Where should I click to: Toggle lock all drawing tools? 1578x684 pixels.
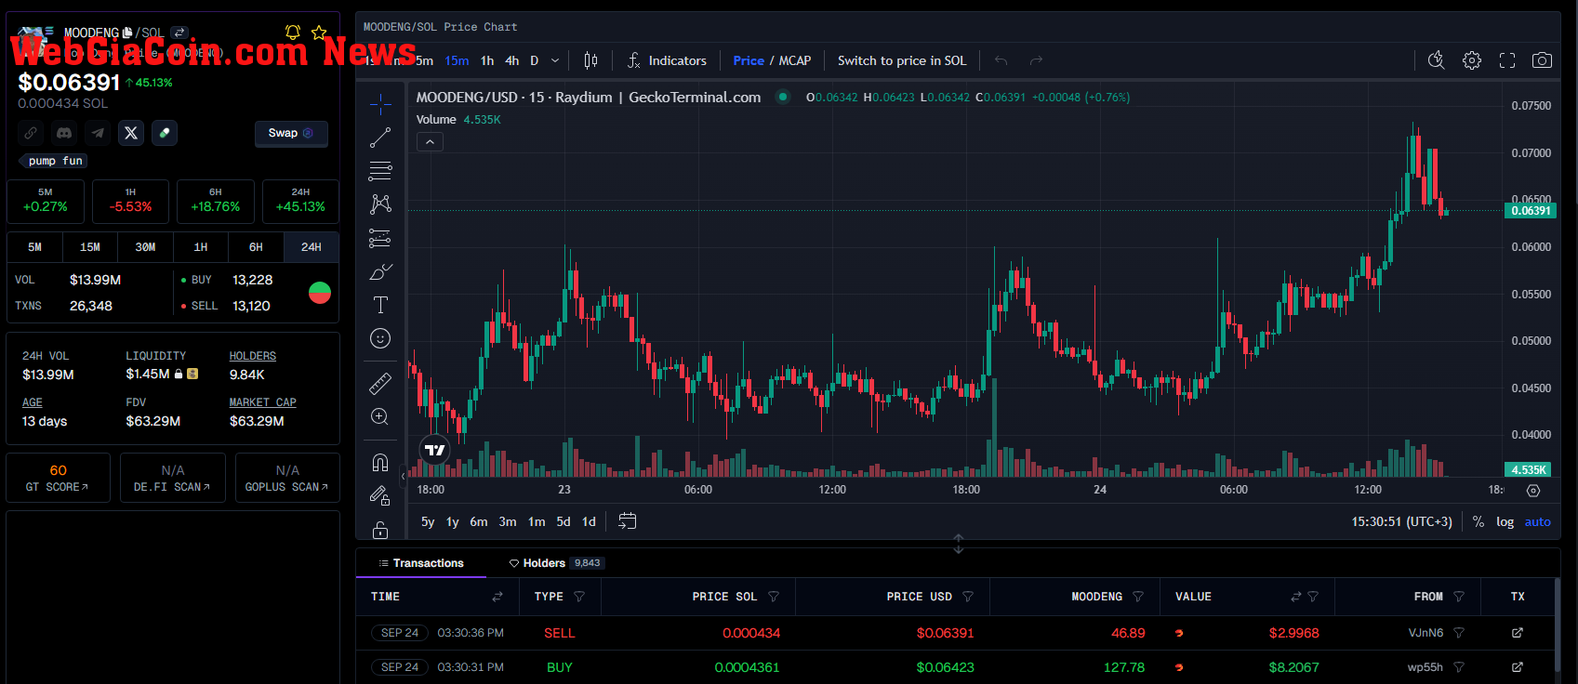pos(380,530)
